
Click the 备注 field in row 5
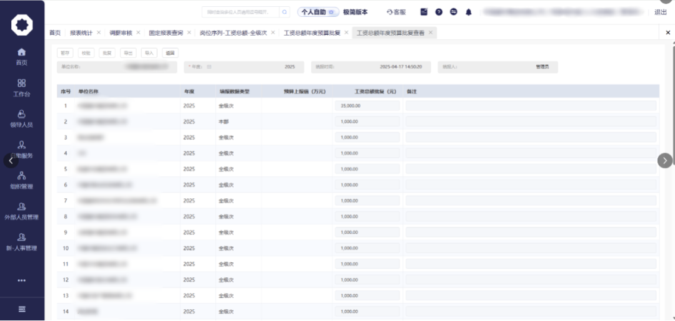point(531,169)
